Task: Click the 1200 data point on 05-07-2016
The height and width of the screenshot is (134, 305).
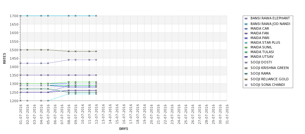Action: pyautogui.click(x=48, y=101)
